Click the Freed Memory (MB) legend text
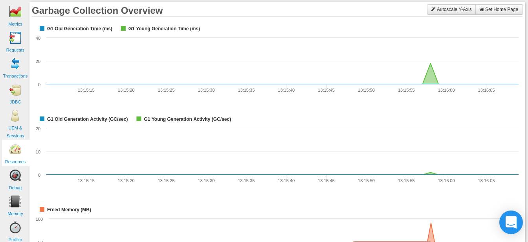Screen dimensions: 528x242 (x=69, y=210)
